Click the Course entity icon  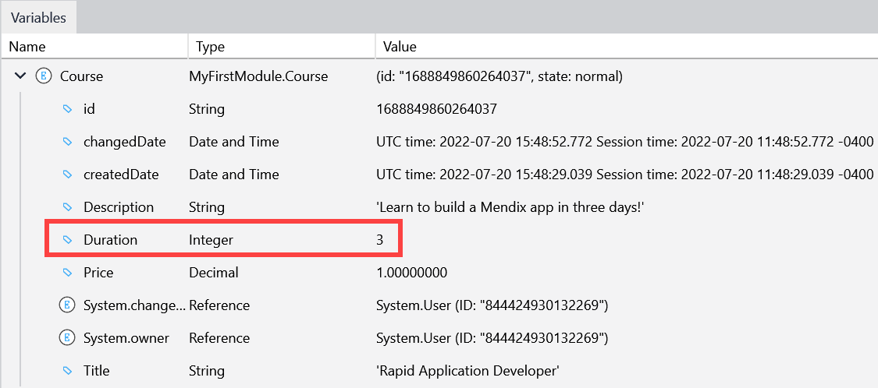click(x=44, y=76)
